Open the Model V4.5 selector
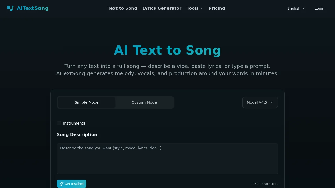335x188 pixels. (260, 102)
